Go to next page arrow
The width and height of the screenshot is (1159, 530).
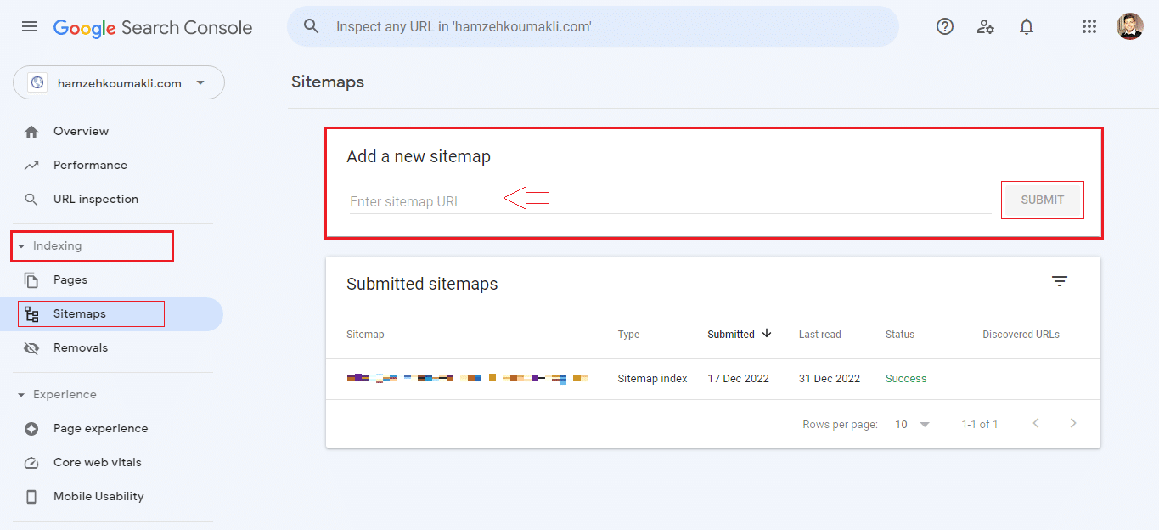tap(1073, 423)
